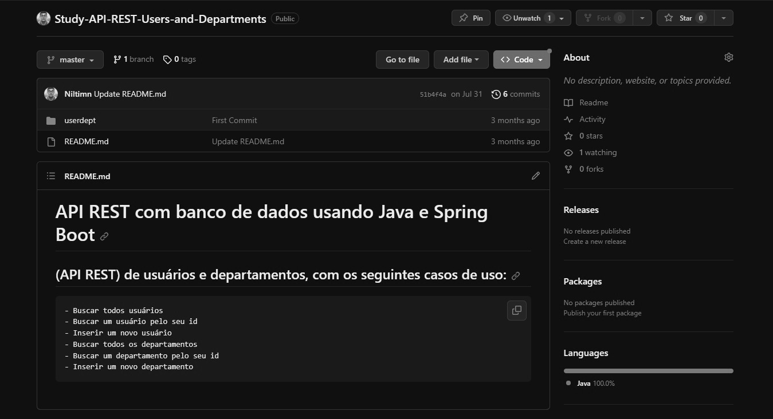Toggle Unwatch for repository notifications
Image resolution: width=773 pixels, height=419 pixels.
[x=527, y=18]
